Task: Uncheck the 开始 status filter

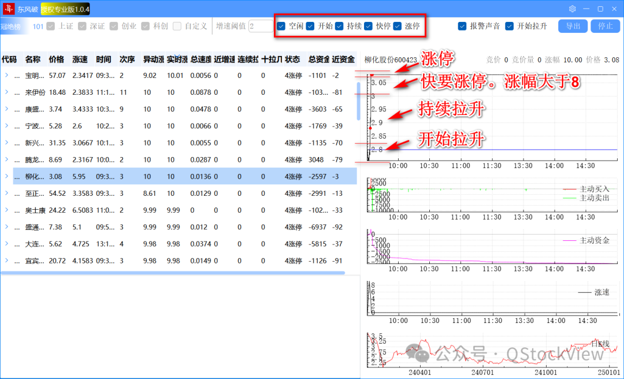Action: coord(310,26)
